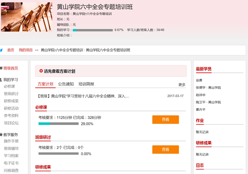Click the 必修课 29.00% progress bar
The height and width of the screenshot is (174, 248).
[x=58, y=124]
